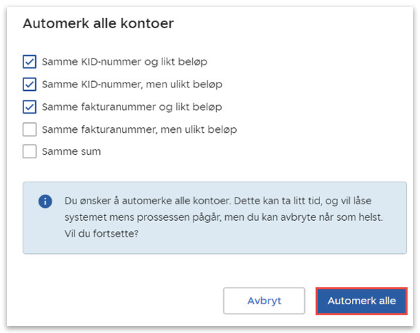Click the blue info icon in notice

45,202
